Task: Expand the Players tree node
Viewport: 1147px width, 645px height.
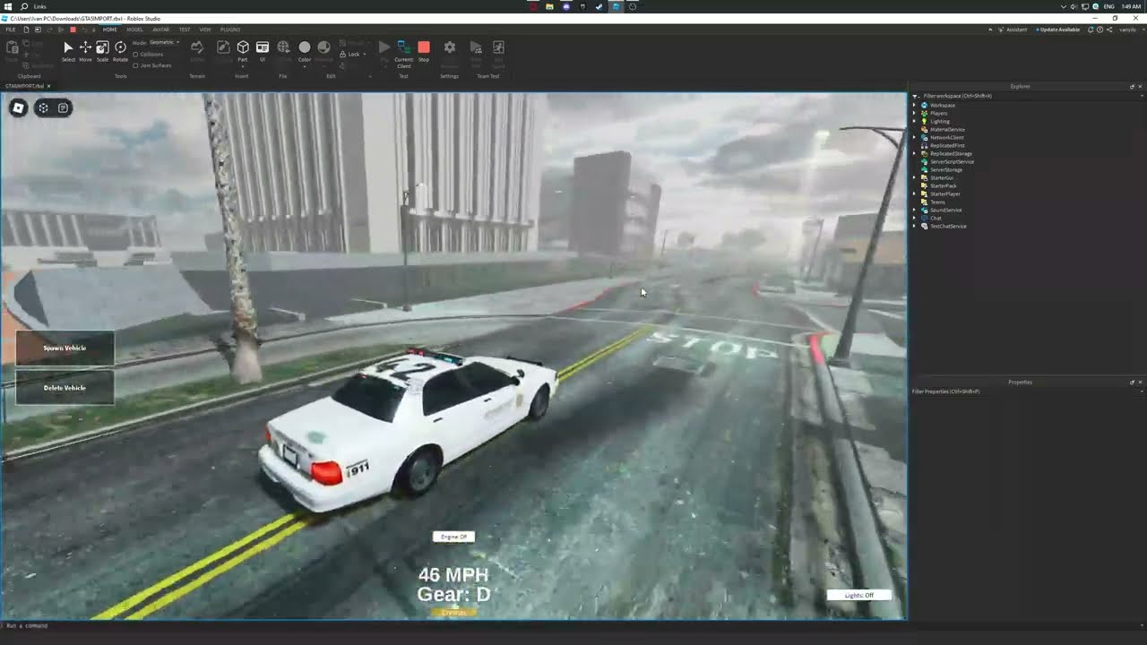Action: [915, 114]
